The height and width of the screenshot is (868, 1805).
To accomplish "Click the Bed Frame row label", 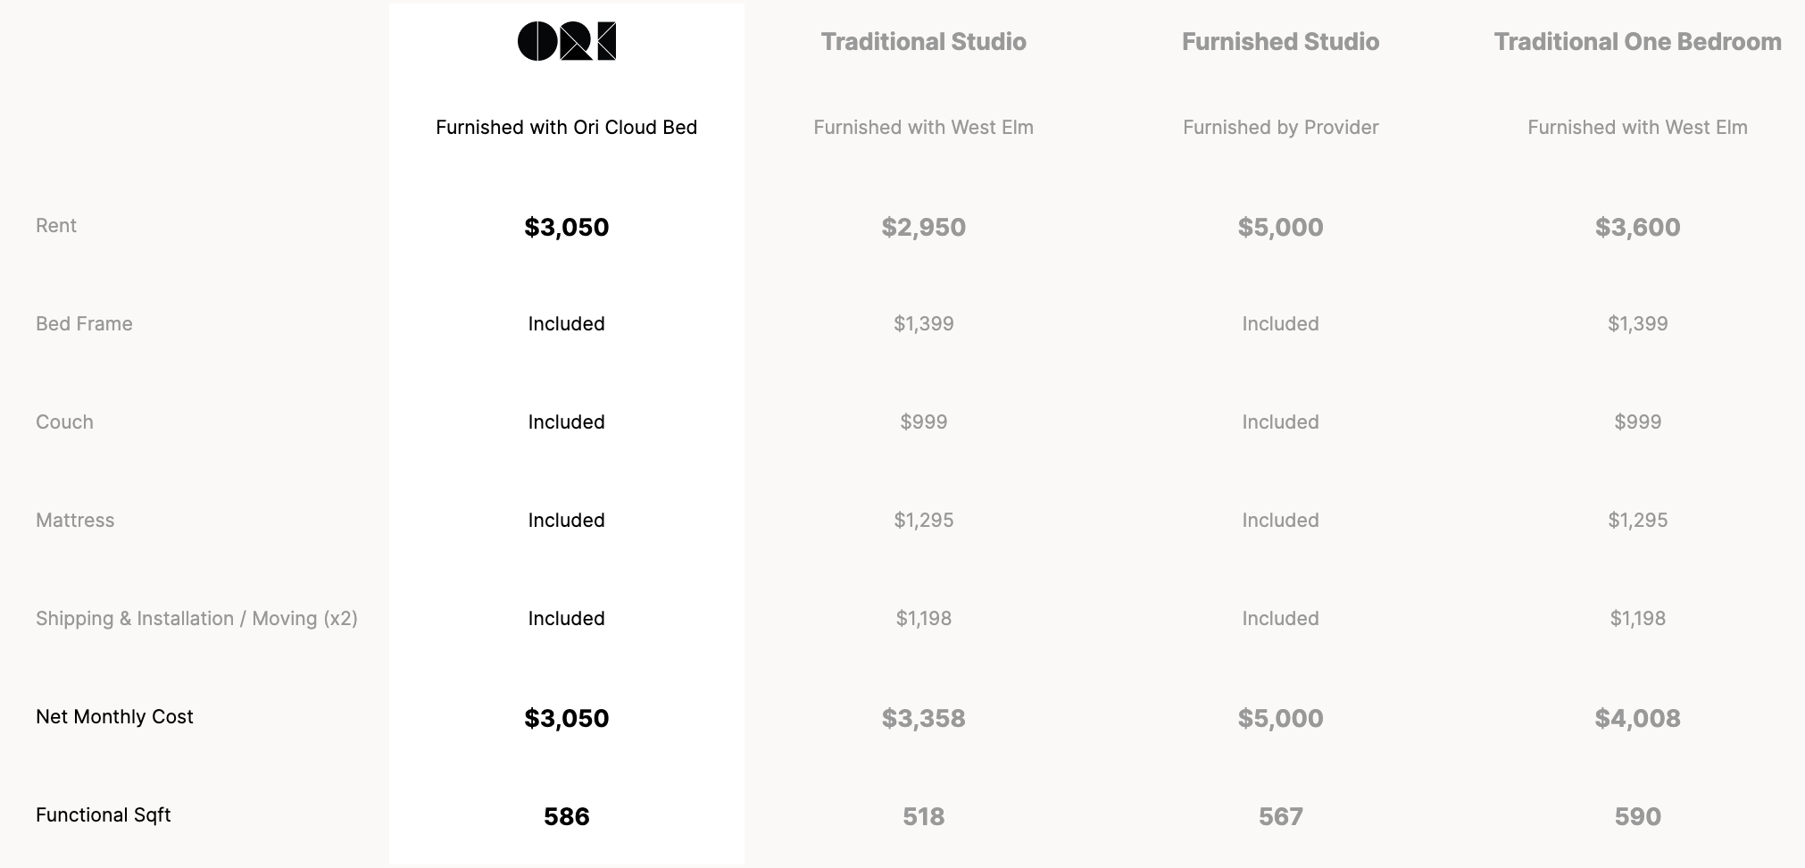I will coord(84,324).
